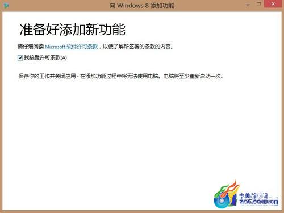The width and height of the screenshot is (284, 213).
Task: Click the 中关村在线 watermark text
Action: 253,195
